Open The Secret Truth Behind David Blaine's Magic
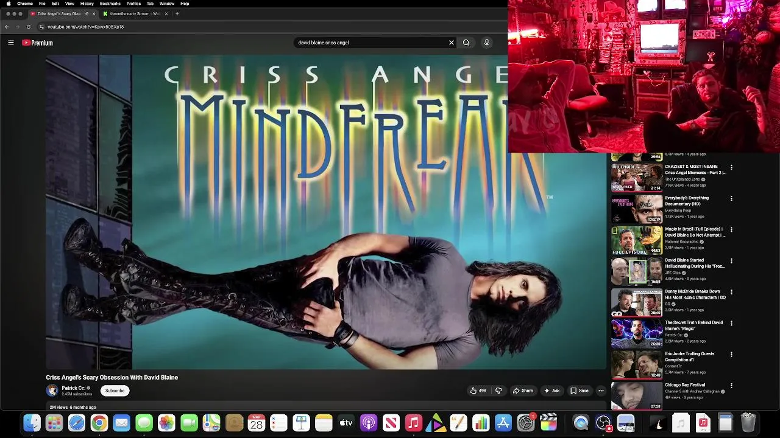780x438 pixels. [694, 325]
